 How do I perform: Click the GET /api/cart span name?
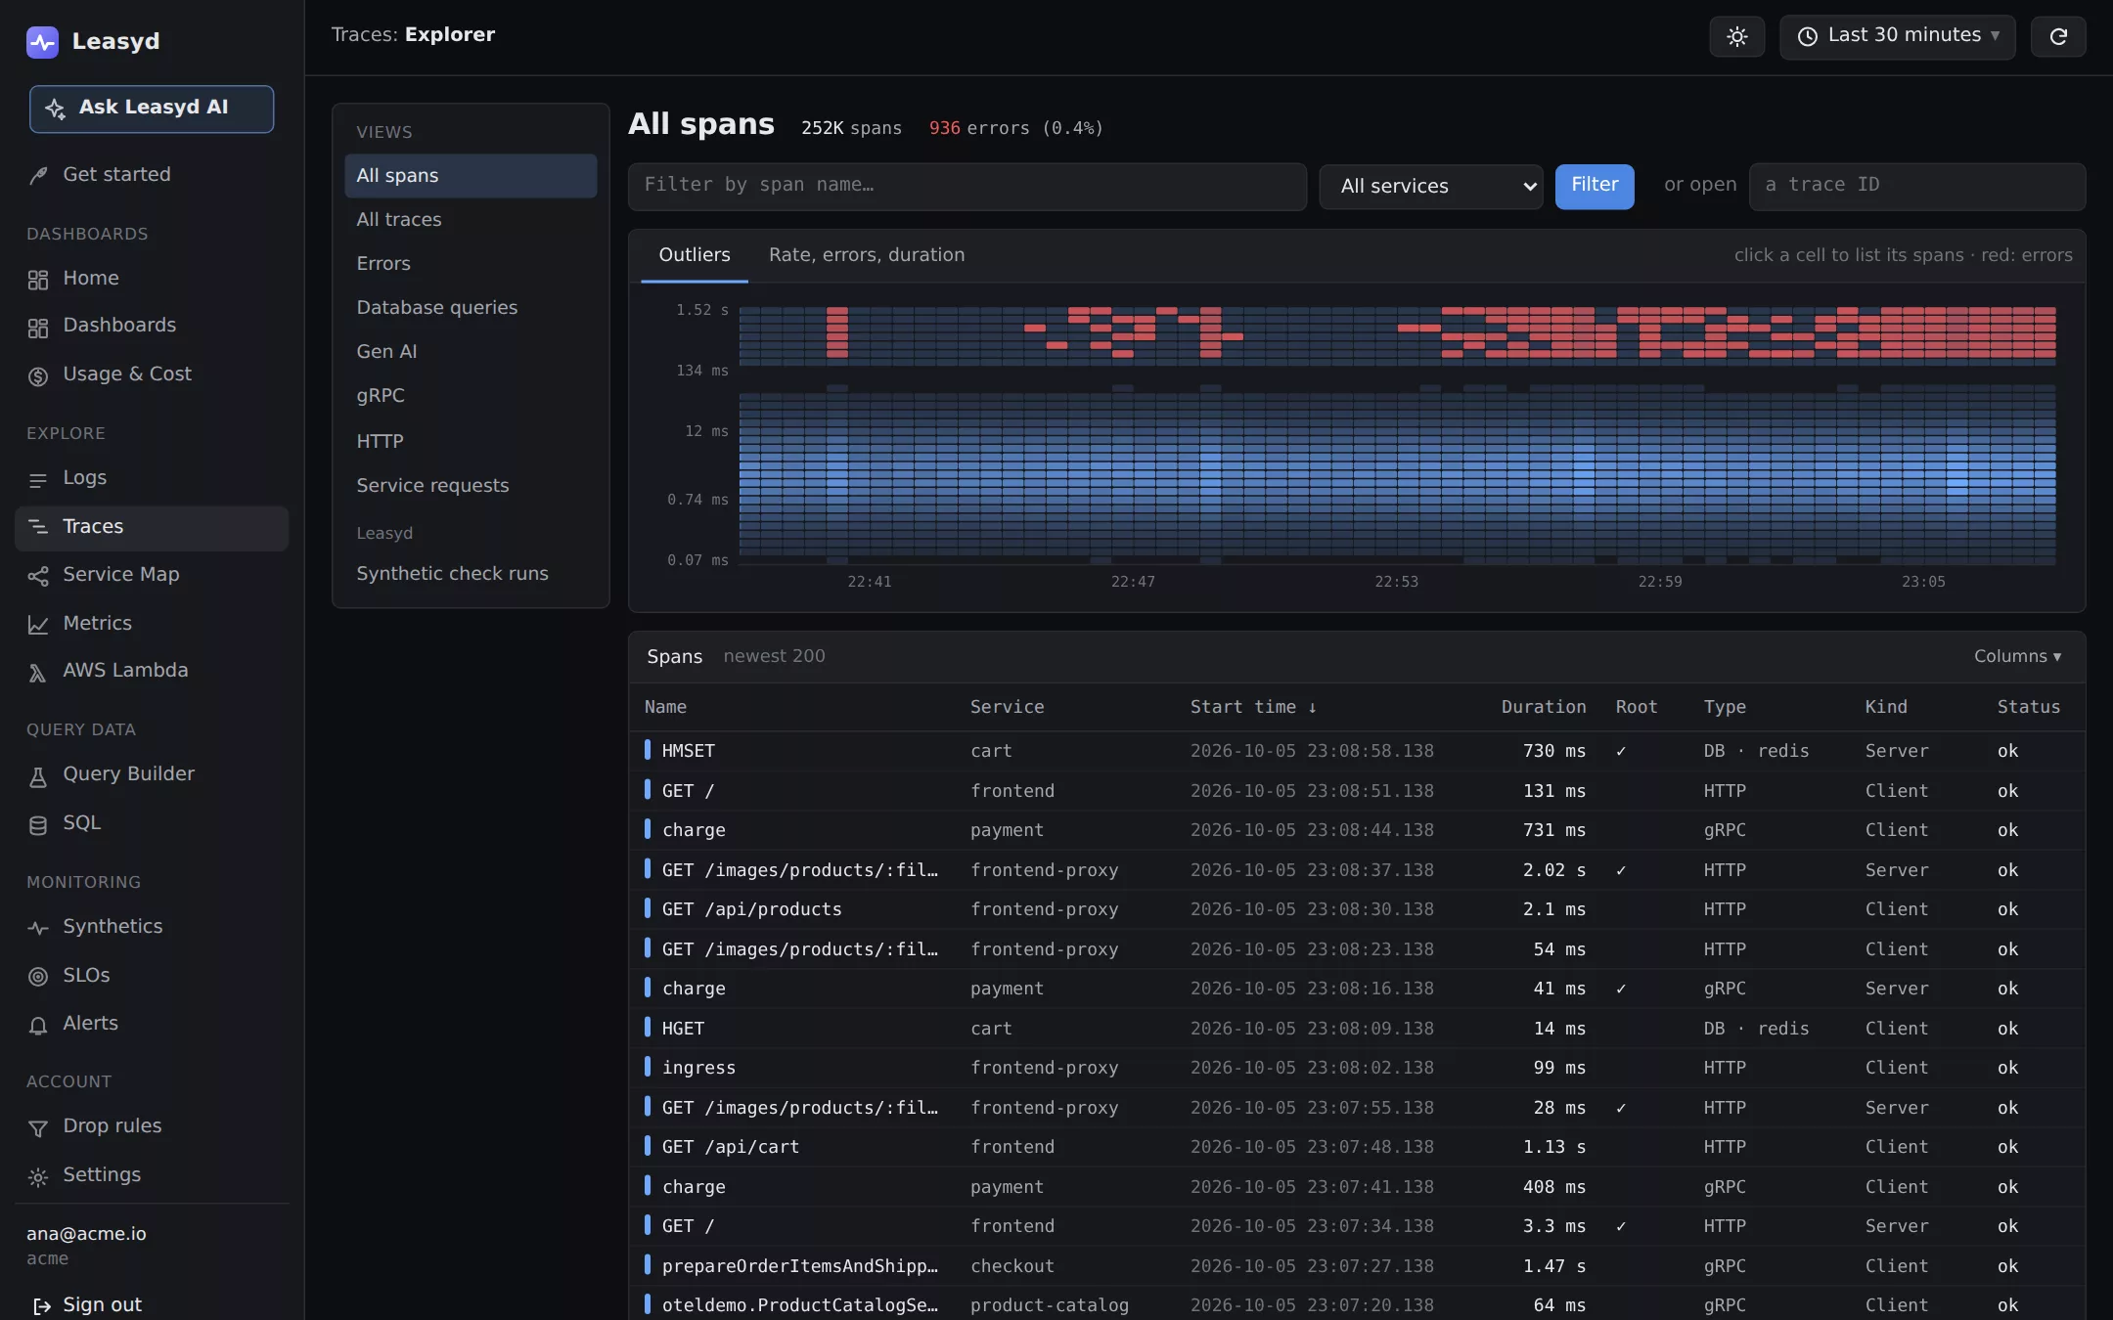pos(731,1147)
